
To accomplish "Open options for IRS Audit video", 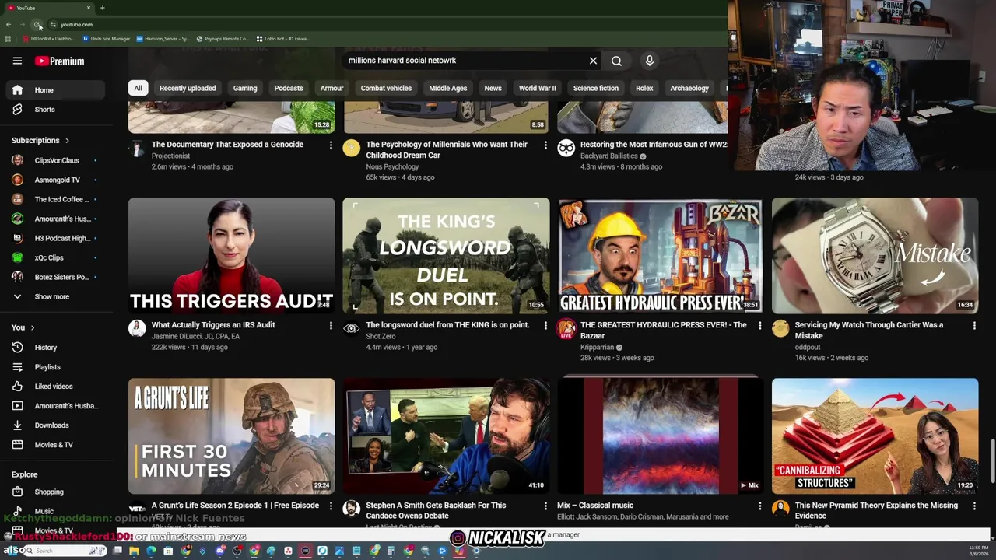I will (331, 326).
